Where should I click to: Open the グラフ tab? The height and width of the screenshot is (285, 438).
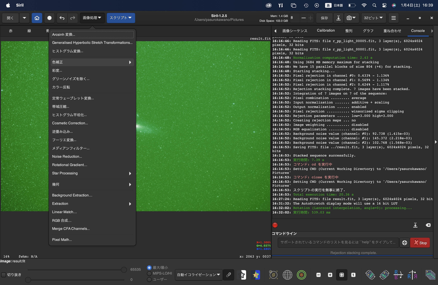[368, 31]
